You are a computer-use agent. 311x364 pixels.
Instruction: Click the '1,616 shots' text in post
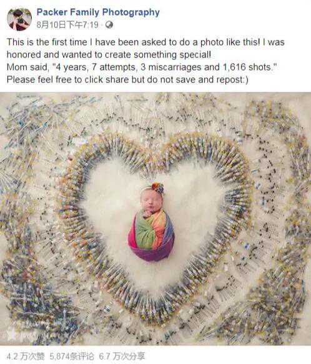pyautogui.click(x=247, y=67)
